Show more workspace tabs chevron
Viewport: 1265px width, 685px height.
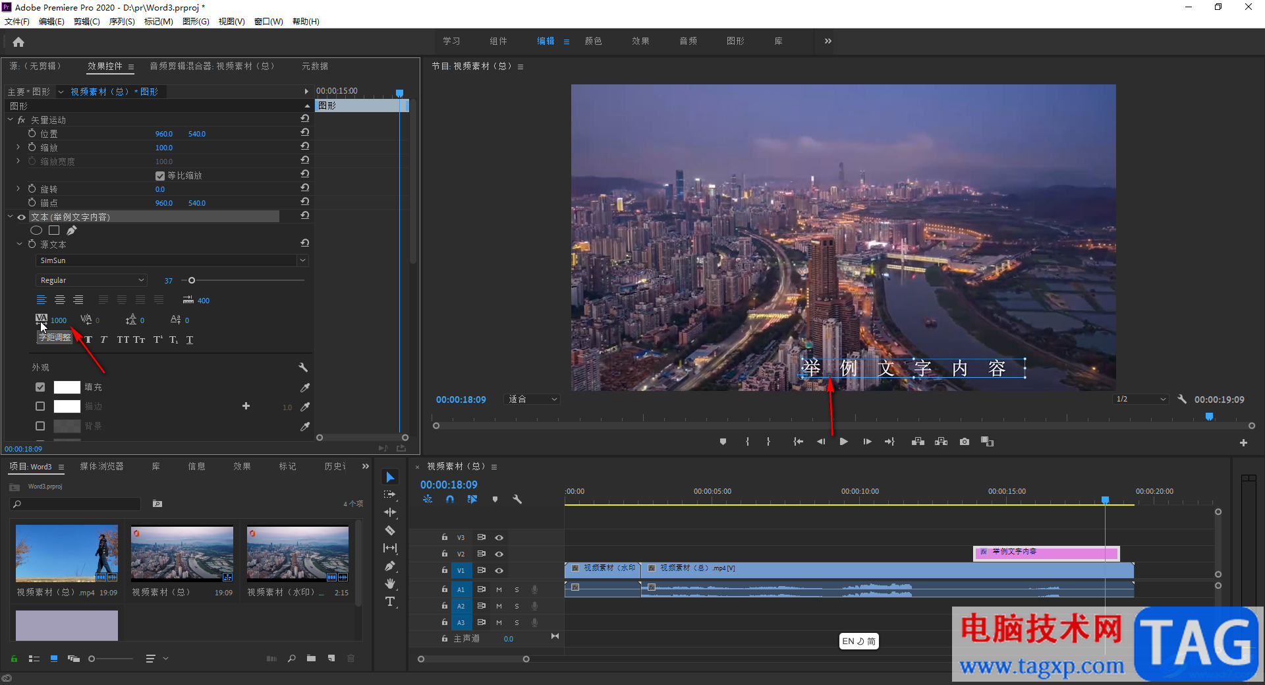click(828, 41)
